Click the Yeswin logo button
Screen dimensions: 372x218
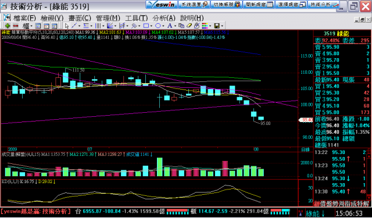162,5
